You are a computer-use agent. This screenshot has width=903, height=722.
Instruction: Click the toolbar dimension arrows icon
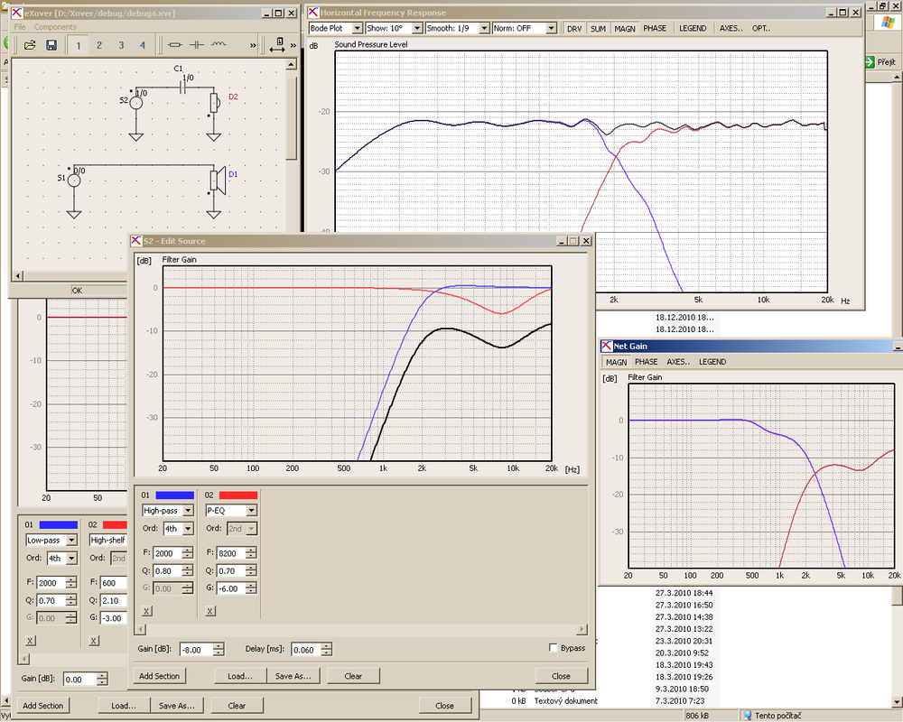(277, 45)
